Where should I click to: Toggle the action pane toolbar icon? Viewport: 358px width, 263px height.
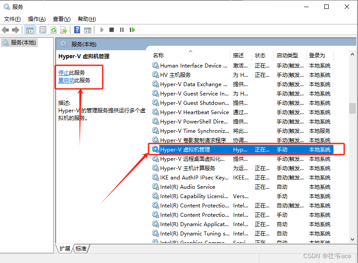tap(88, 30)
